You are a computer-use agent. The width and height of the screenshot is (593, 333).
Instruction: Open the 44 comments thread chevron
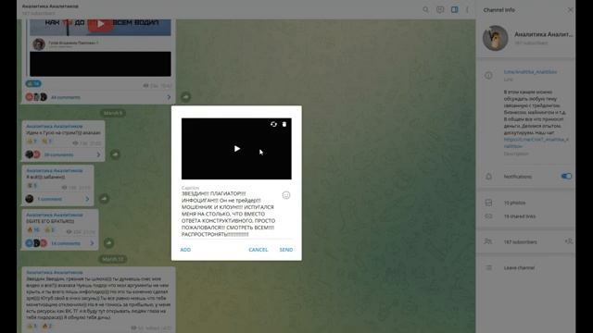point(169,97)
